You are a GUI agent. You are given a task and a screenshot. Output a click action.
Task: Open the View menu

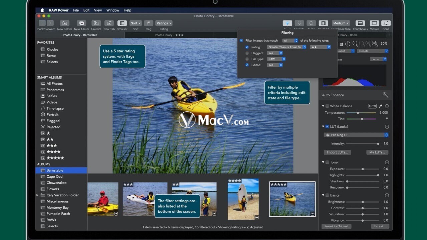pos(98,10)
